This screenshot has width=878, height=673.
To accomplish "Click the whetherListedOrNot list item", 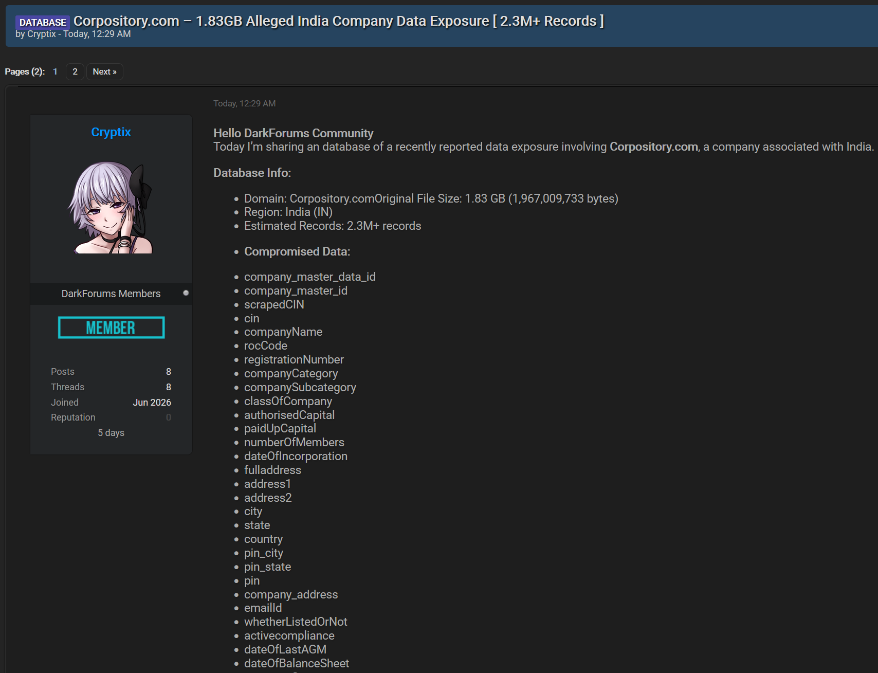I will pyautogui.click(x=296, y=622).
